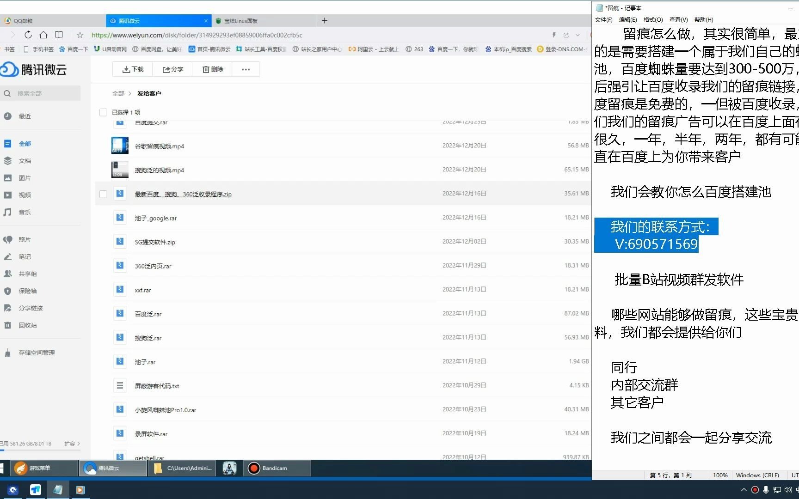Click the 搜狗泛.rar file name

click(148, 338)
